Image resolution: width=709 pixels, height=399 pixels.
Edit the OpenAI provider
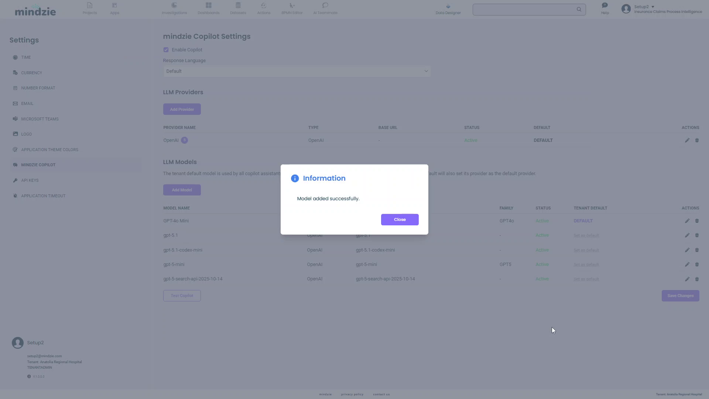point(687,140)
